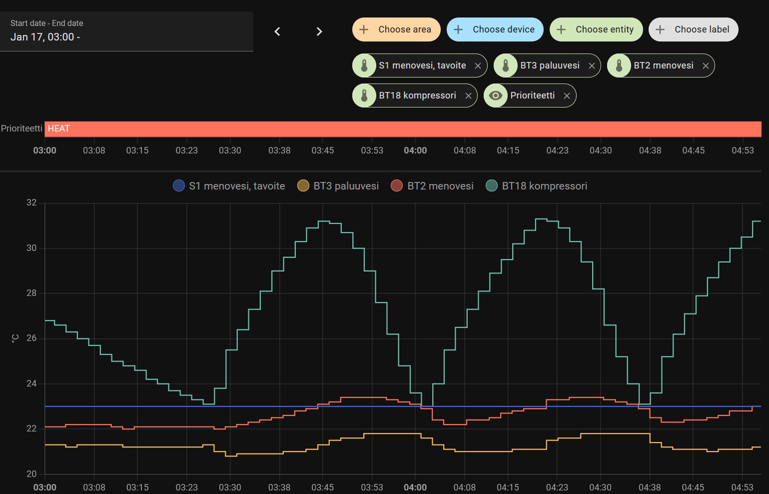Click the previous time range arrow
This screenshot has height=494, width=769.
pyautogui.click(x=277, y=31)
